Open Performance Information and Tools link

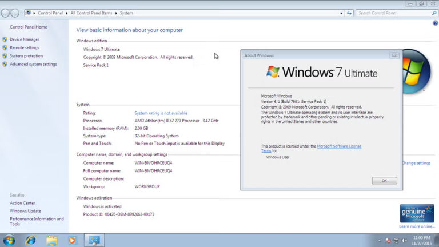coord(37,221)
